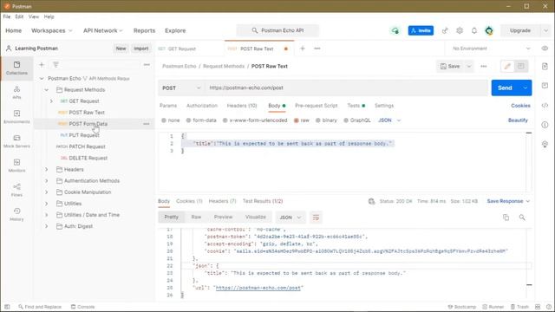This screenshot has height=312, width=555.
Task: Switch to edit mode pencil icon
Action: [x=507, y=66]
